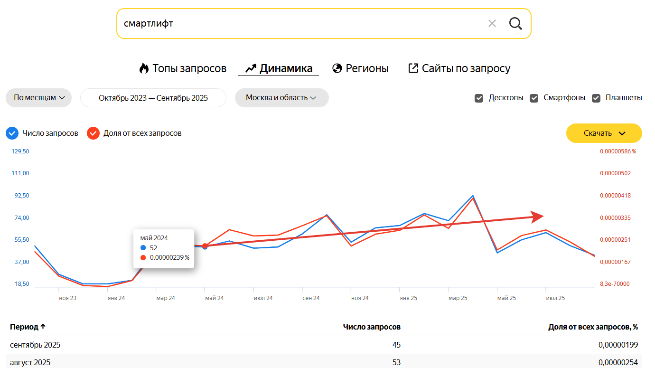Click the trend arrow Динамика icon
The height and width of the screenshot is (368, 655).
coord(251,68)
